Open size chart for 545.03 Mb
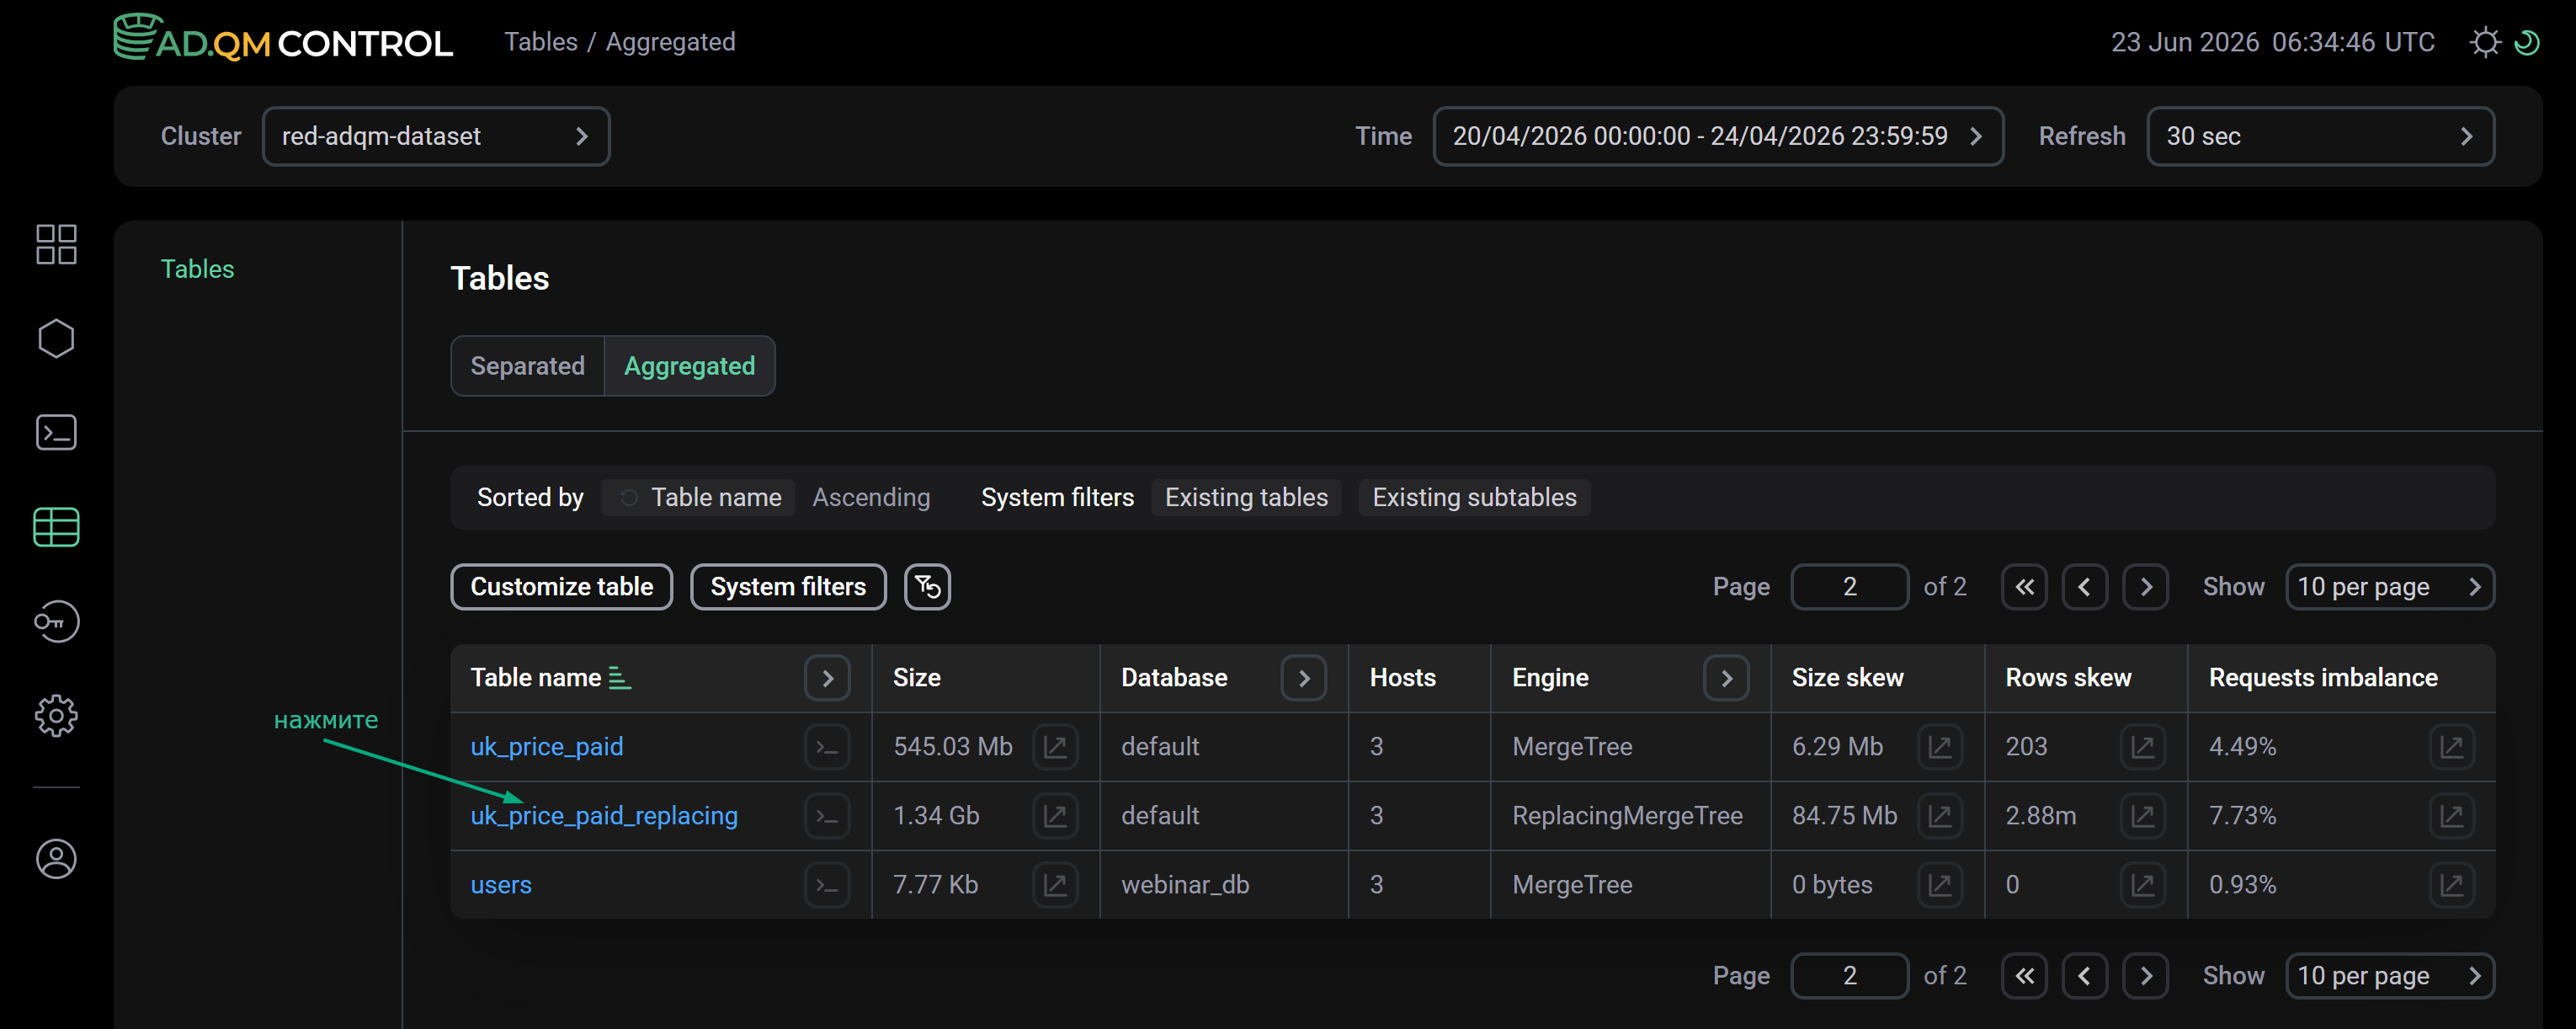The height and width of the screenshot is (1029, 2576). point(1055,747)
